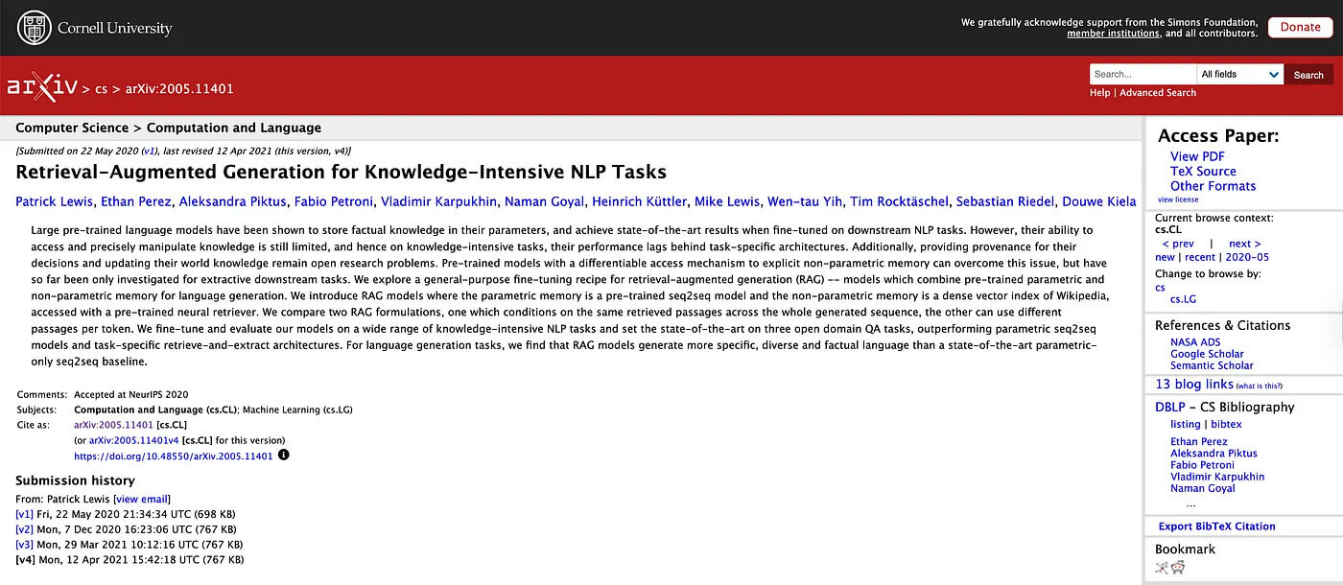Open the new listings link

1165,257
